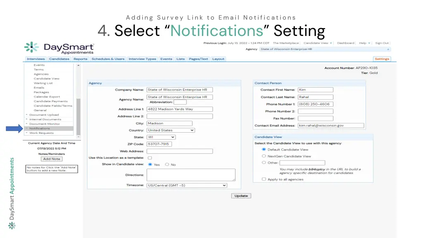Click inside the Directions text area
The width and height of the screenshot is (423, 238).
tap(191, 175)
